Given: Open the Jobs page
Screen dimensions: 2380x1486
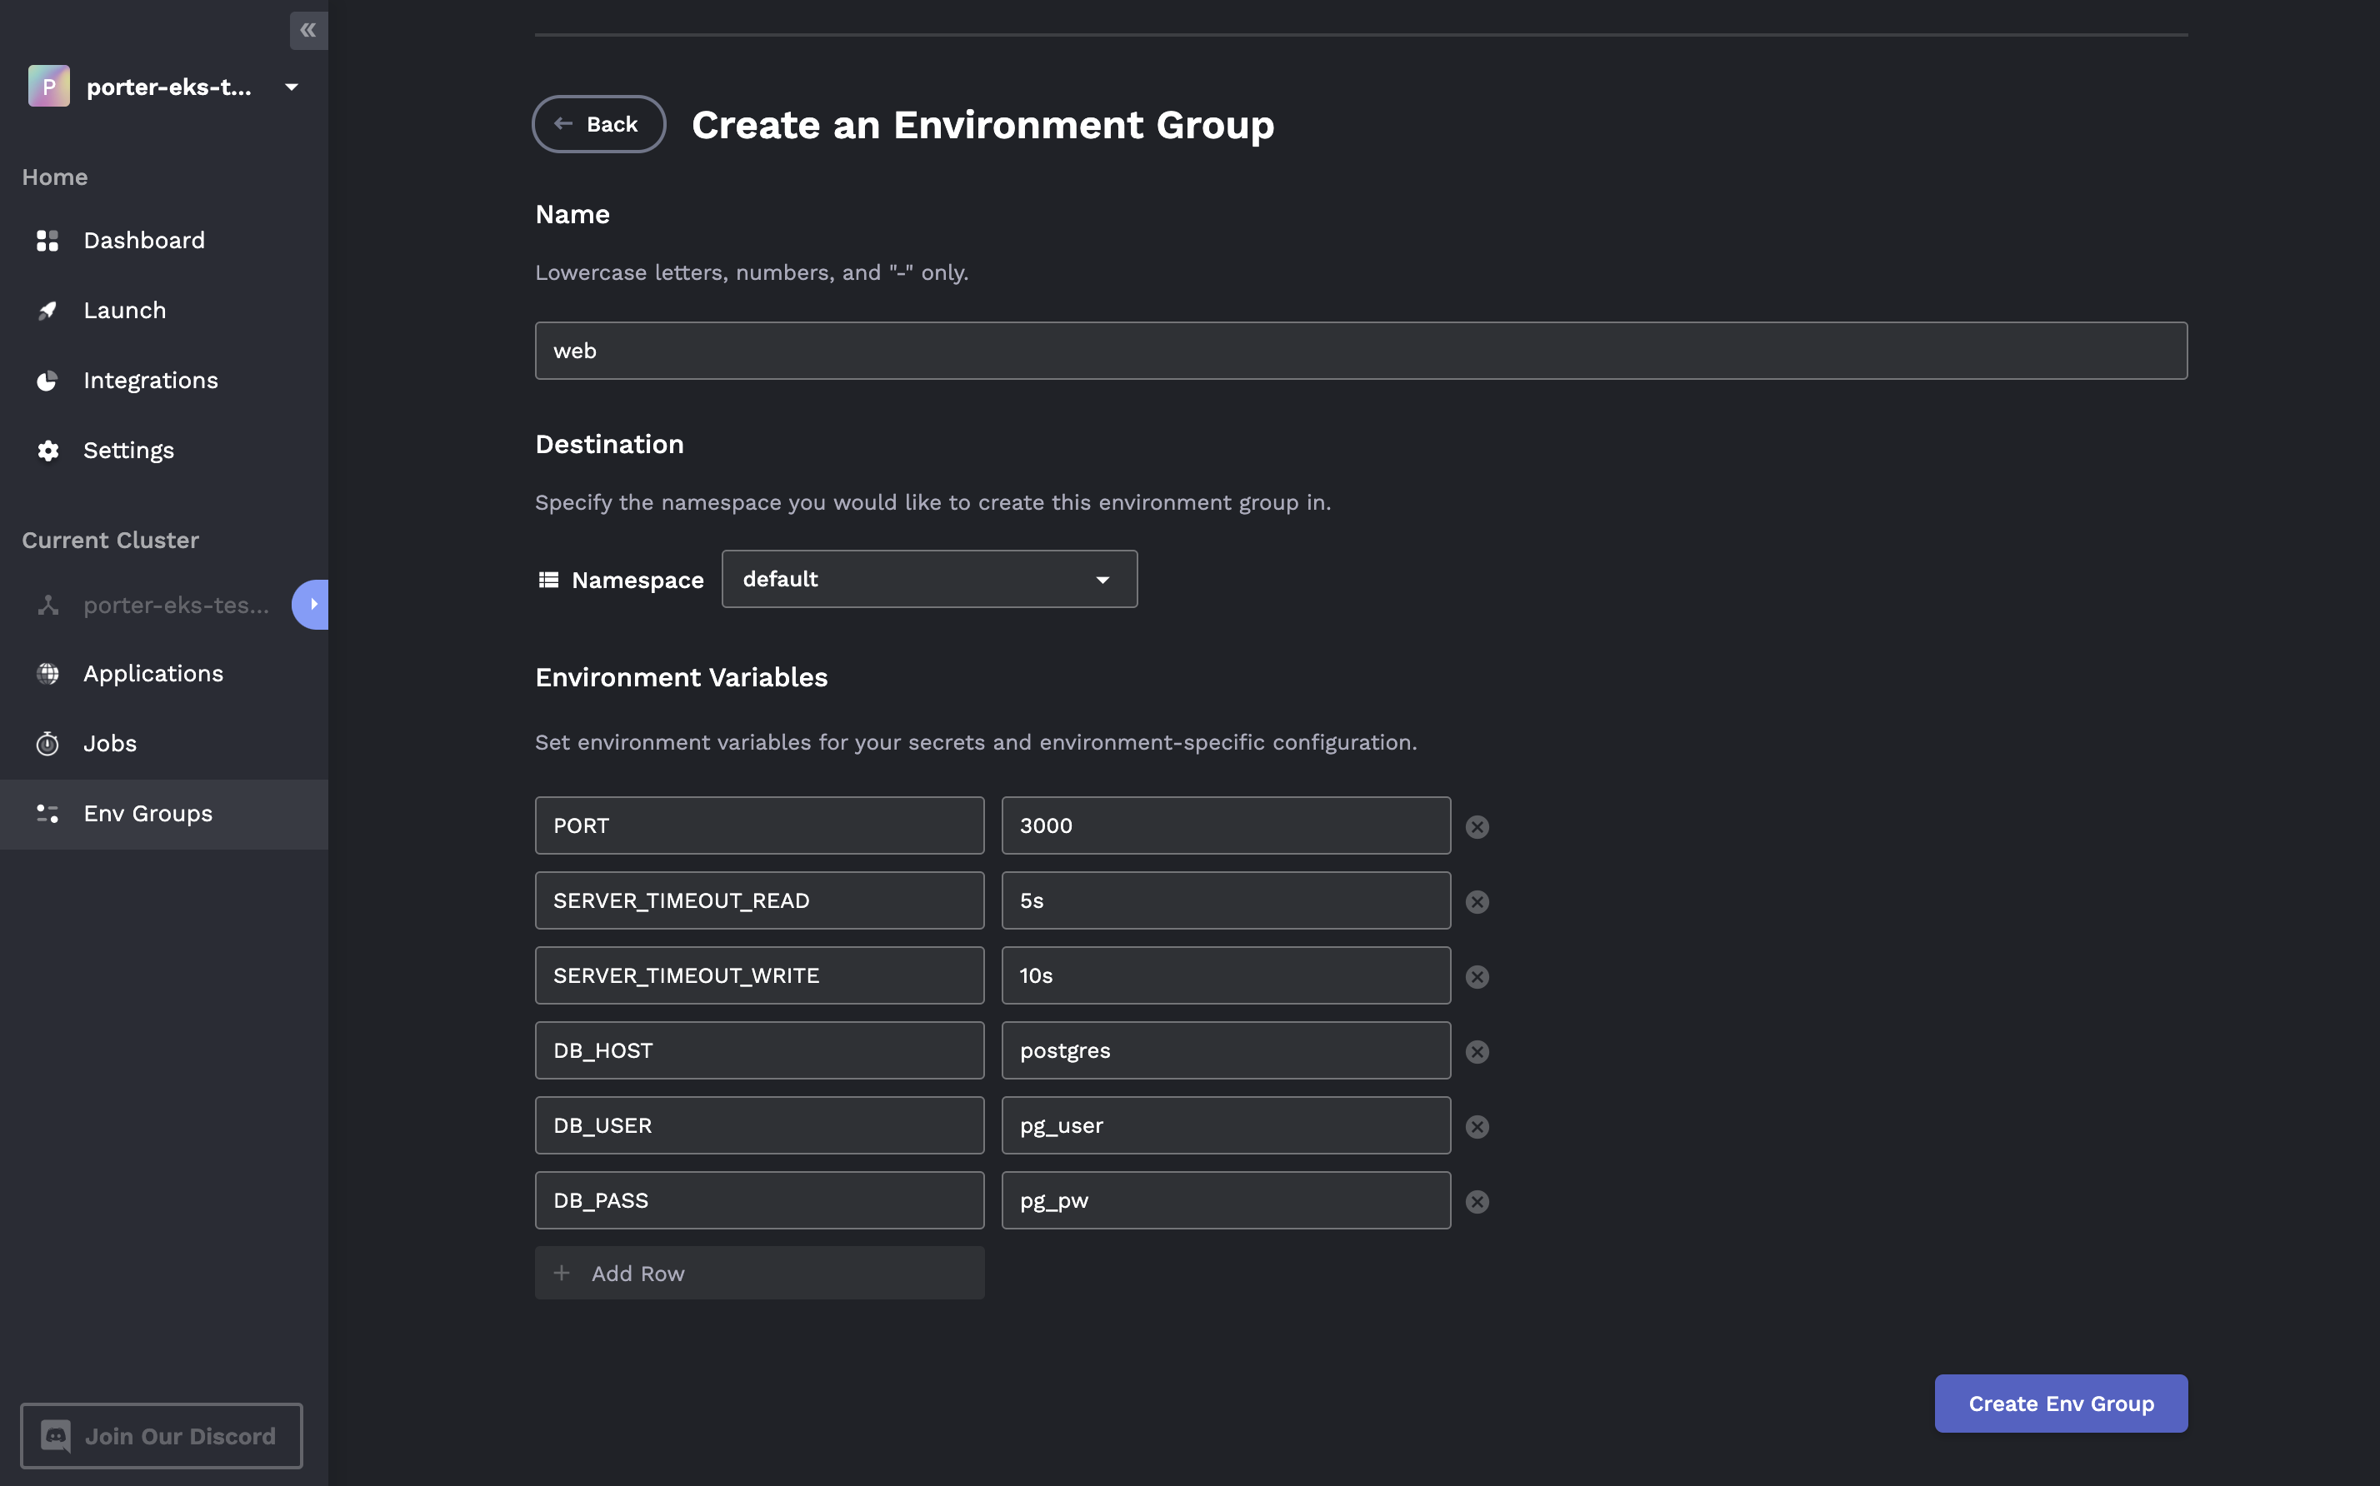Looking at the screenshot, I should tap(109, 744).
